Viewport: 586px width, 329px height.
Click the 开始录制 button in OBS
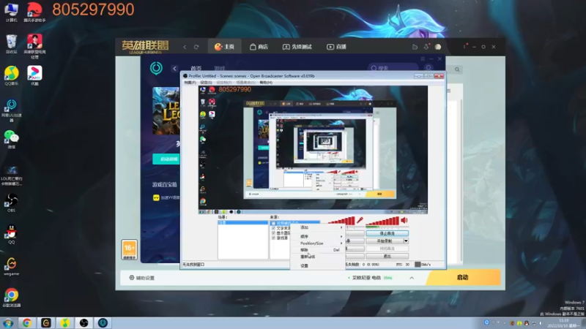(384, 241)
